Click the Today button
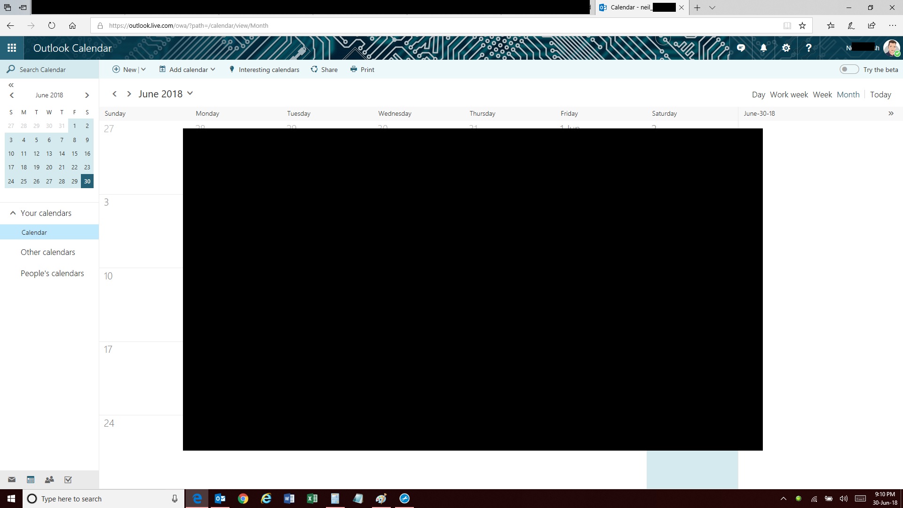Image resolution: width=903 pixels, height=508 pixels. click(x=880, y=95)
